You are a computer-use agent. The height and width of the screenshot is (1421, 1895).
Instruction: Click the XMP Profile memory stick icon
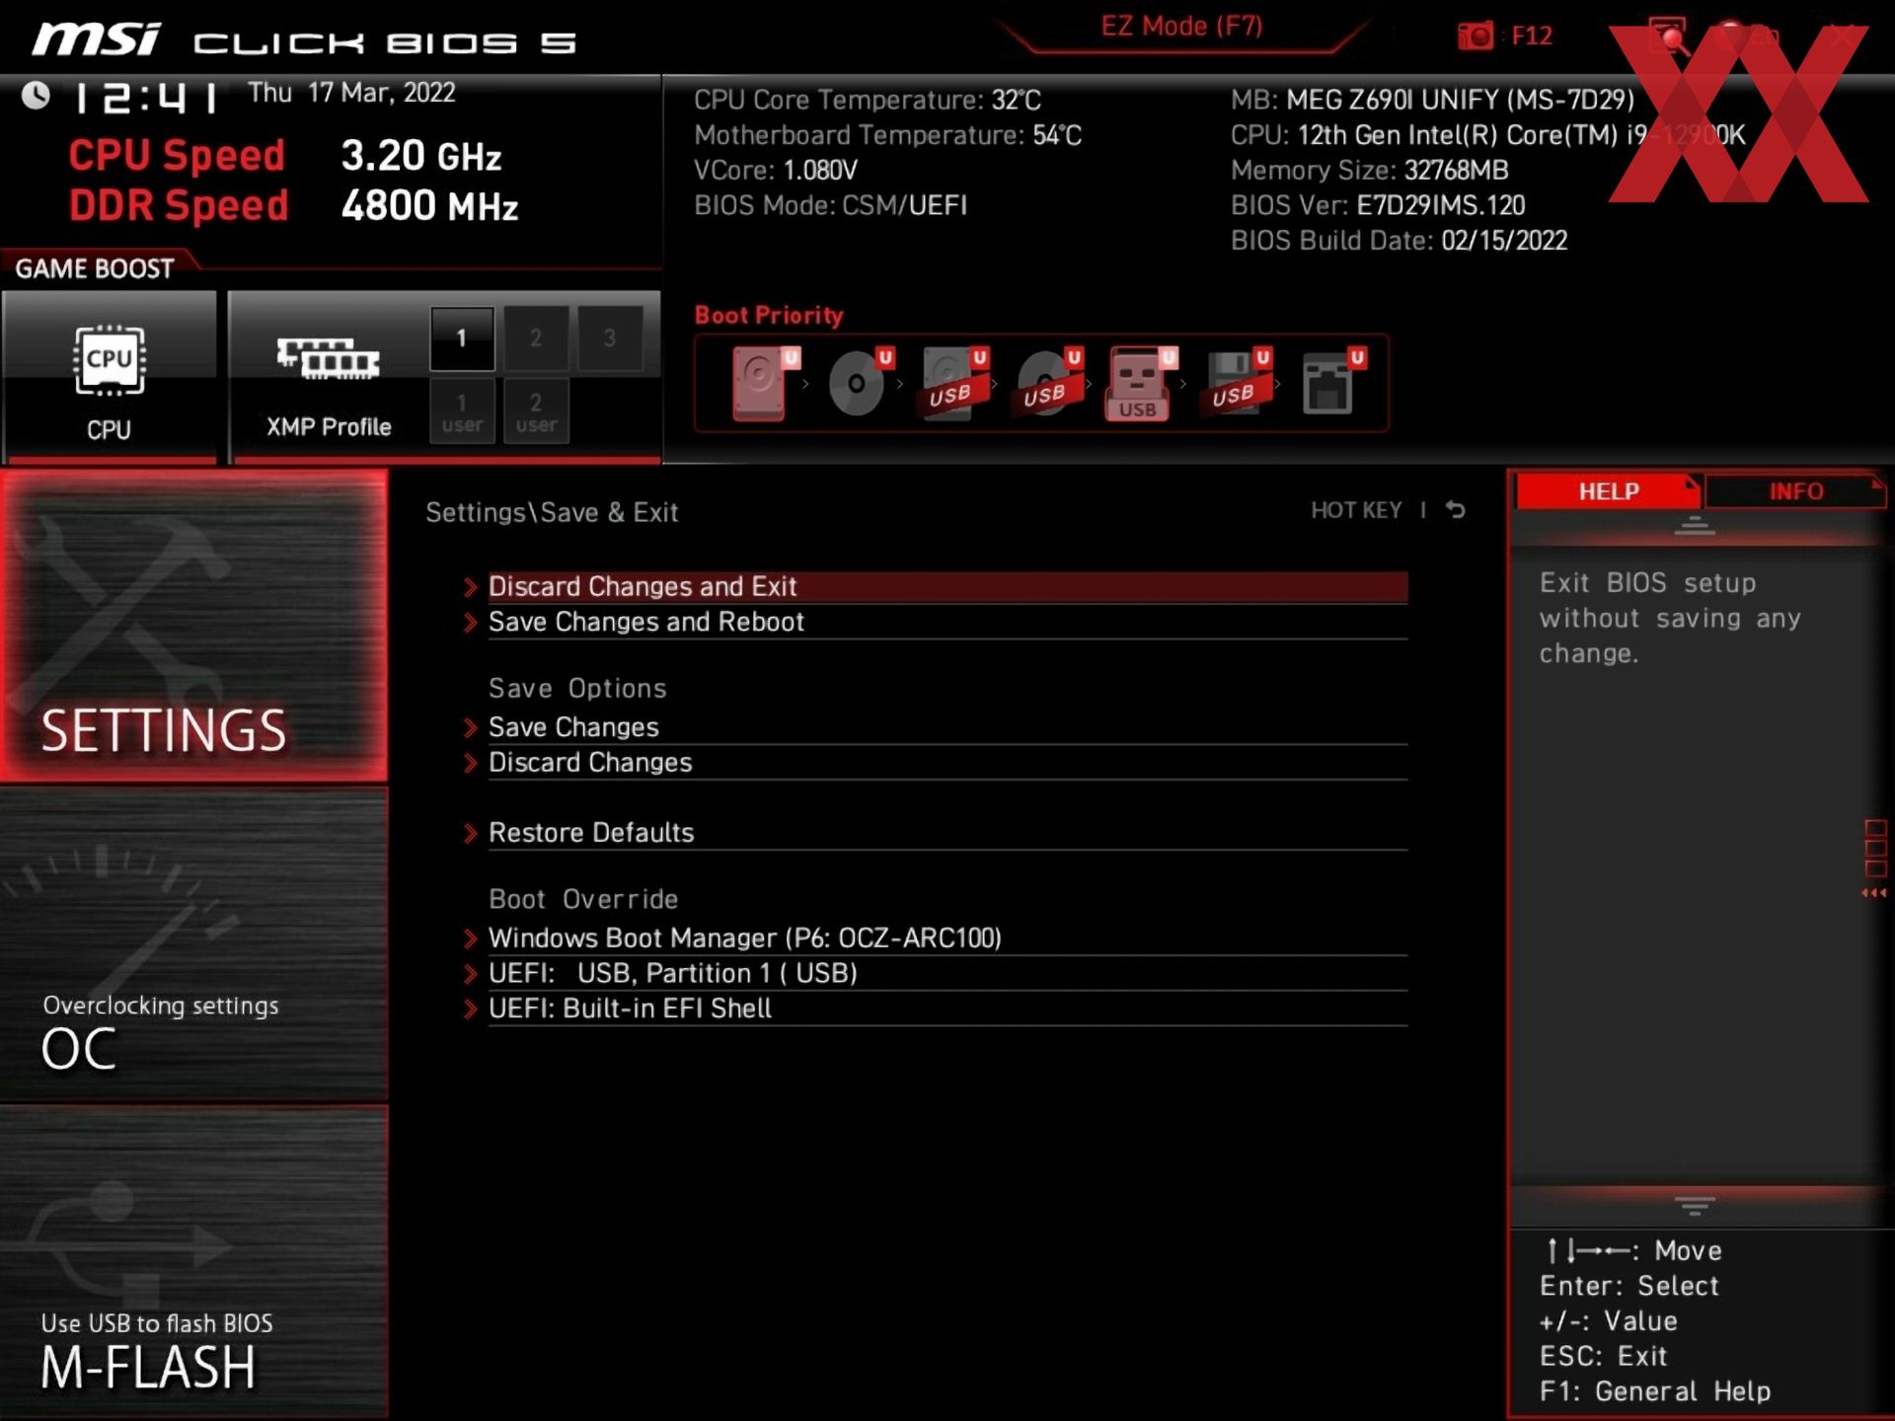[x=328, y=358]
